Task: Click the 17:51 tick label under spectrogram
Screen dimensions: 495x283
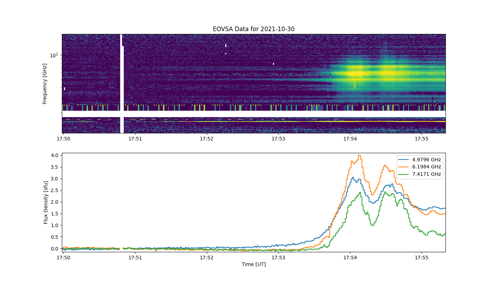Action: click(x=135, y=139)
